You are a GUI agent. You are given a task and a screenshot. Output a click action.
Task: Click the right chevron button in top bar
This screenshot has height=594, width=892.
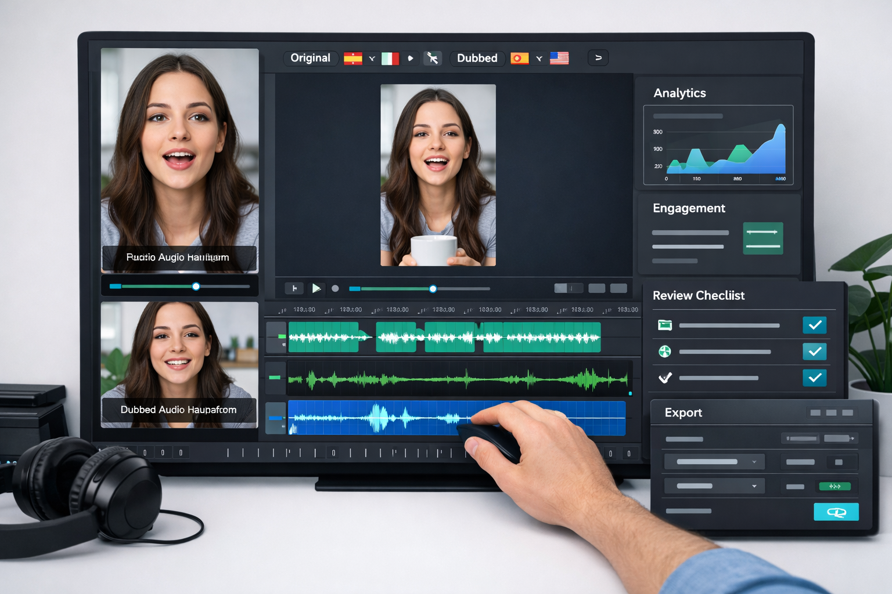pos(598,58)
